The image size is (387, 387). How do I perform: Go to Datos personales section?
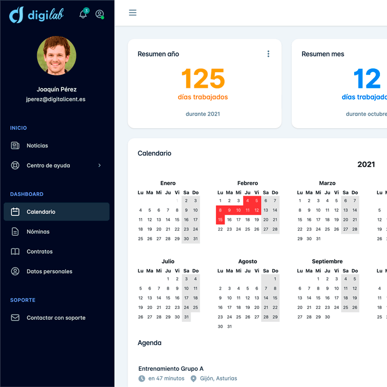50,272
